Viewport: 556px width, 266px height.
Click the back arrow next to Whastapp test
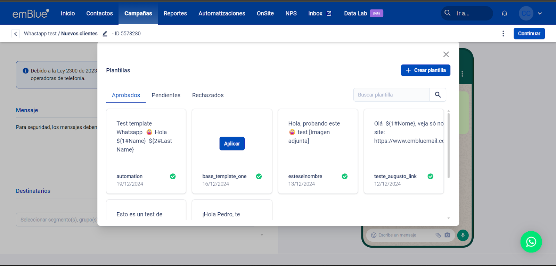pyautogui.click(x=15, y=34)
